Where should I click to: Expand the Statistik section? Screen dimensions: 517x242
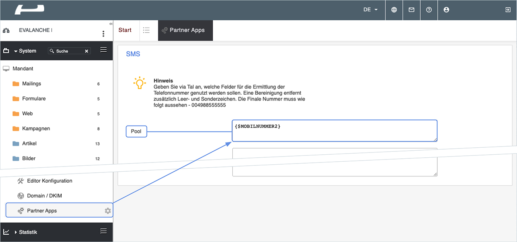[16, 232]
